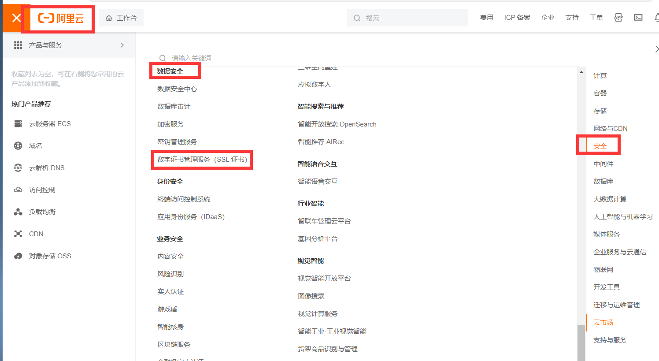Close the menu with the orange X button
This screenshot has height=361, width=659.
tap(16, 18)
